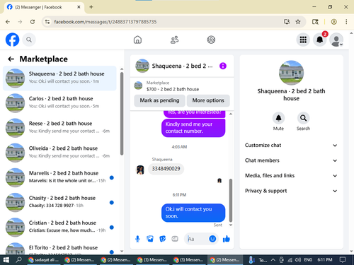Open the Windows notification center icon

click(x=343, y=260)
